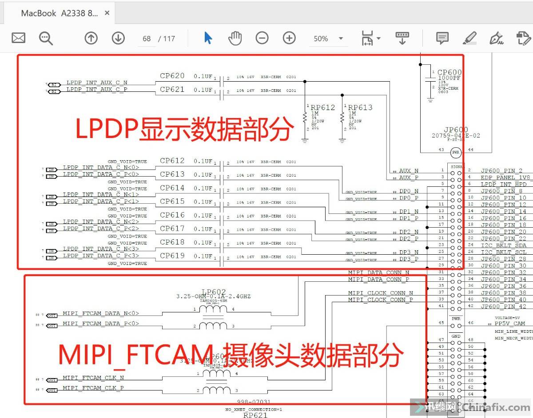Go to previous page with up arrow

[x=91, y=38]
